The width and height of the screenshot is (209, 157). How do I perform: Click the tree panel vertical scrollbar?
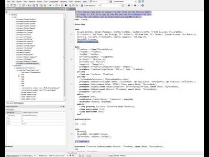coord(64,57)
